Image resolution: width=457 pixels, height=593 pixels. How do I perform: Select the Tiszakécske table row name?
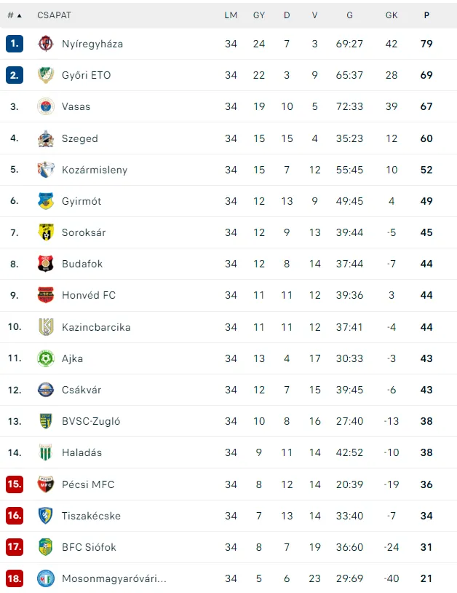[91, 516]
